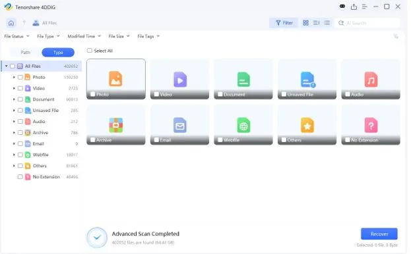Switch to large thumbnail grid view
411x254 pixels.
tap(305, 23)
